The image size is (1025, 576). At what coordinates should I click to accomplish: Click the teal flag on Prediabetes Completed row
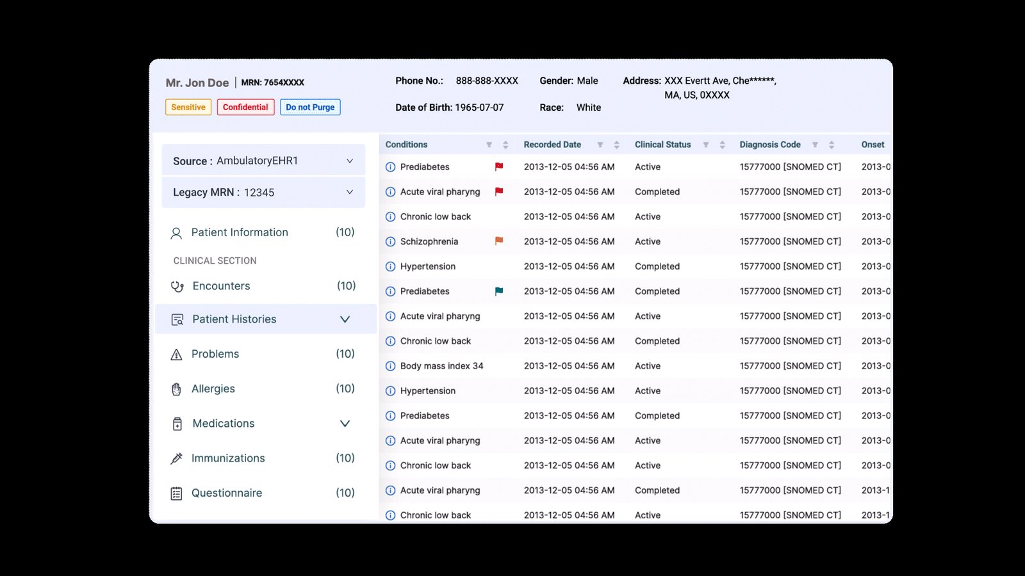click(x=499, y=291)
